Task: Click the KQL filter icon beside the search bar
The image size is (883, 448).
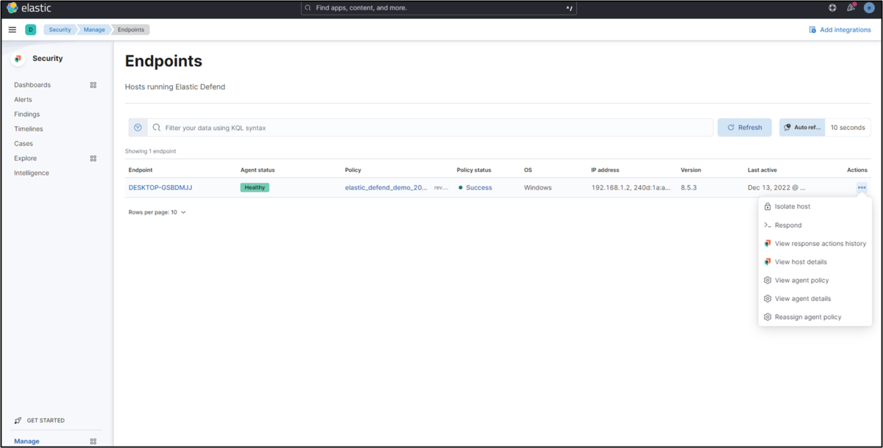Action: 138,127
